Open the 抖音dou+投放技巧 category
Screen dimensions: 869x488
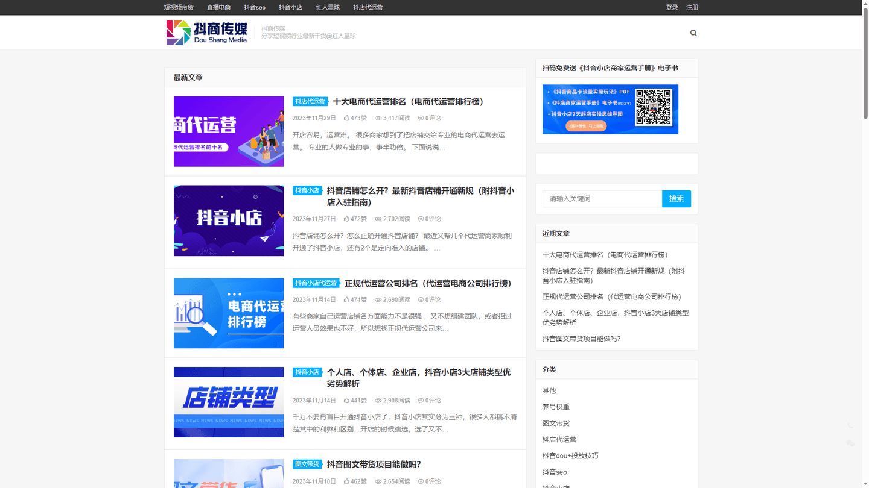(x=570, y=455)
